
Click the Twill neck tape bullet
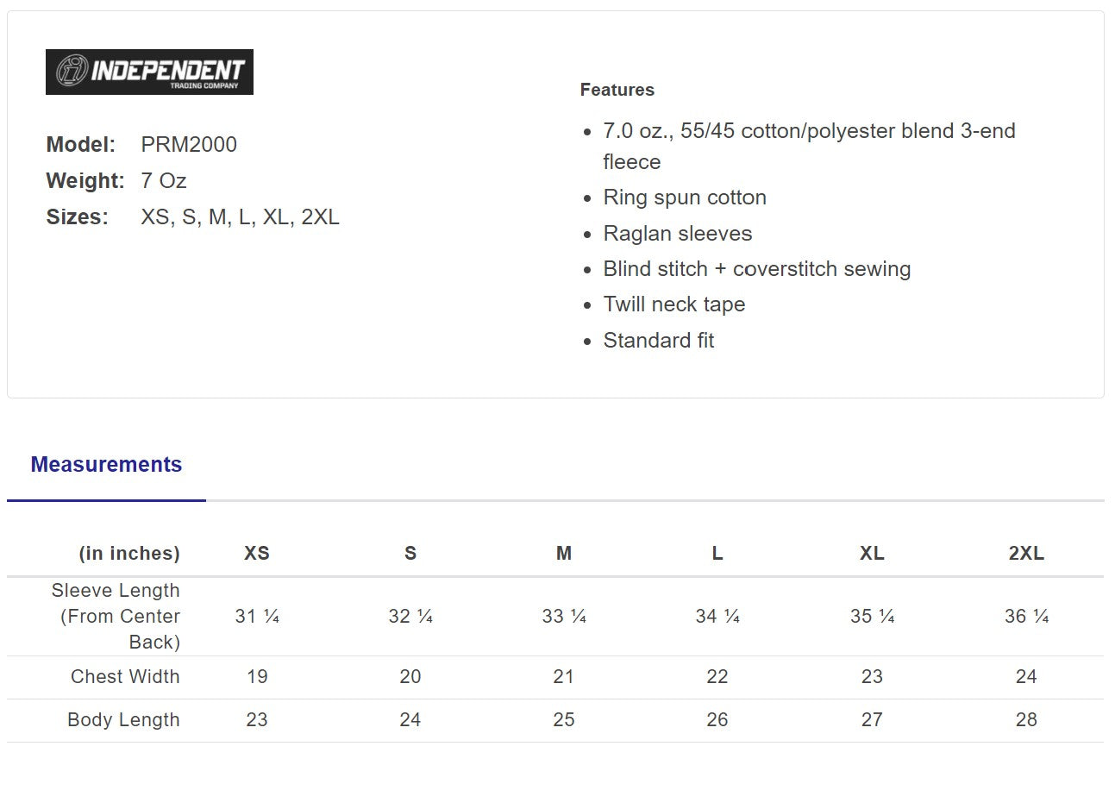coord(673,304)
